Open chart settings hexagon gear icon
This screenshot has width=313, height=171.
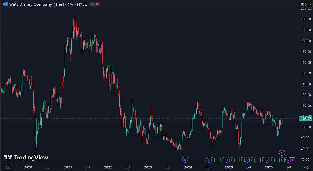[306, 167]
